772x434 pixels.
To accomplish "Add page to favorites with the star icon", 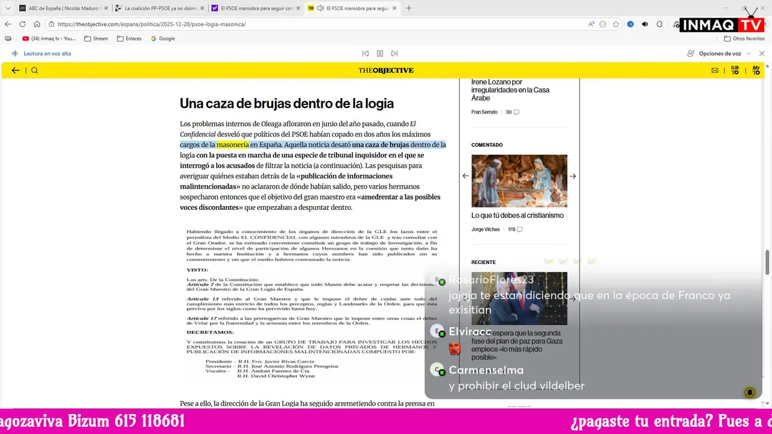I will pyautogui.click(x=616, y=24).
